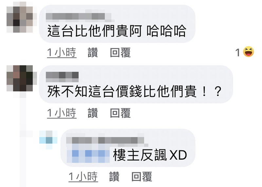Reply to the nested comment 樓主反諷 XD
Screen dimensions: 262x187
pos(142,177)
